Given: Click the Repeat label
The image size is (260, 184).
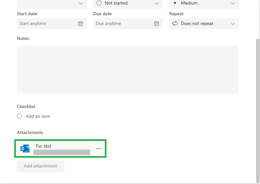Looking at the screenshot, I should click(176, 14).
